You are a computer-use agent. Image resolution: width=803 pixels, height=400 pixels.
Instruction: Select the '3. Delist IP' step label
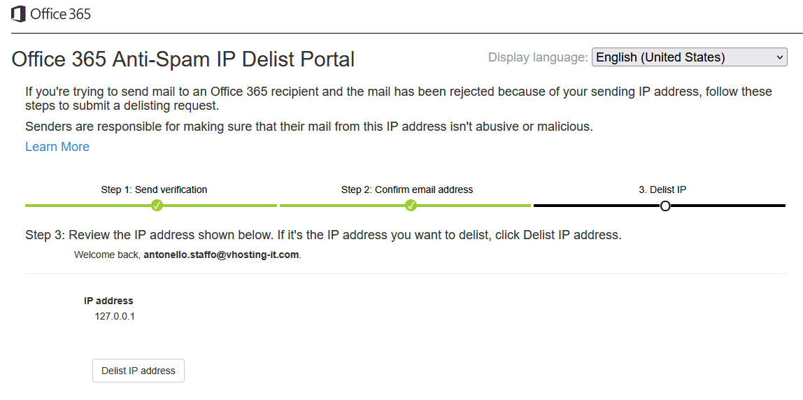click(x=662, y=190)
